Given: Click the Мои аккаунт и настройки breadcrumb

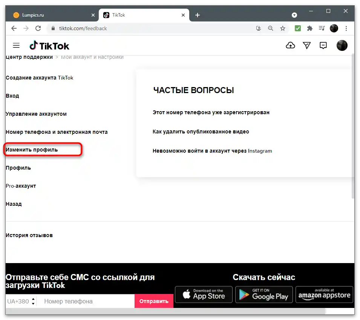Looking at the screenshot, I should (x=92, y=57).
